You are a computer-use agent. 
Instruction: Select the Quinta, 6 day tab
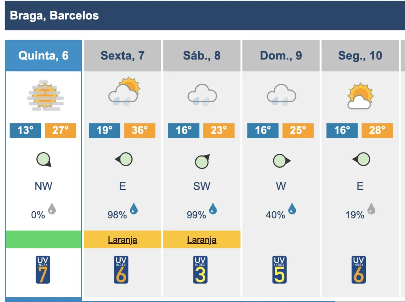tap(43, 55)
